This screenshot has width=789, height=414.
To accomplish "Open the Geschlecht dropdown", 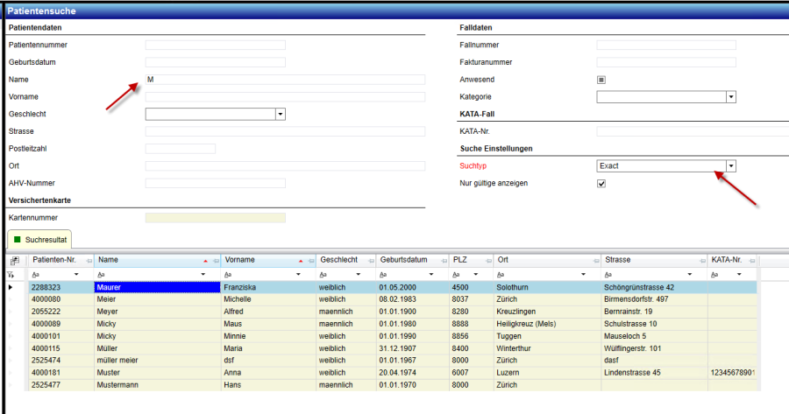I will pyautogui.click(x=281, y=114).
